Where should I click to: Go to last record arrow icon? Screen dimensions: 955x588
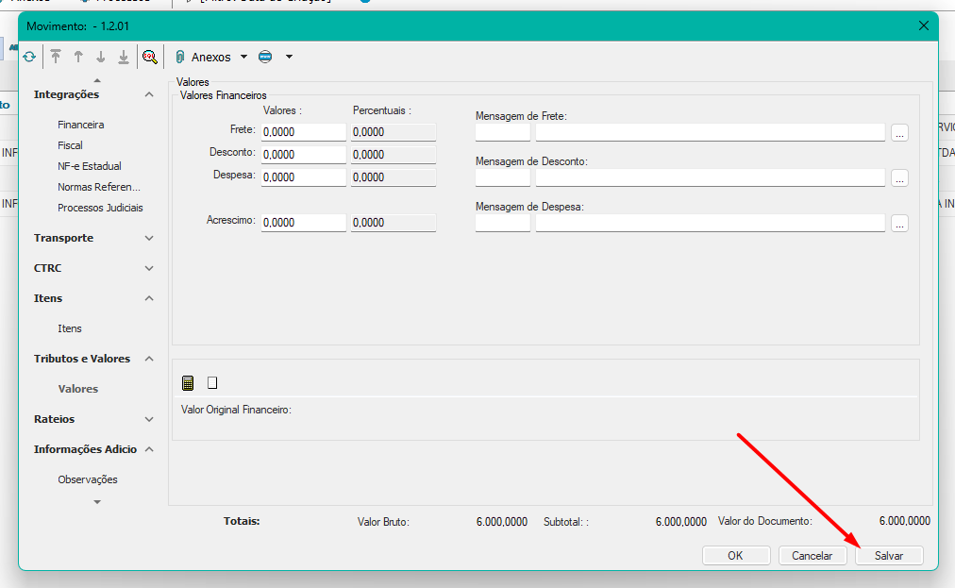pos(124,57)
